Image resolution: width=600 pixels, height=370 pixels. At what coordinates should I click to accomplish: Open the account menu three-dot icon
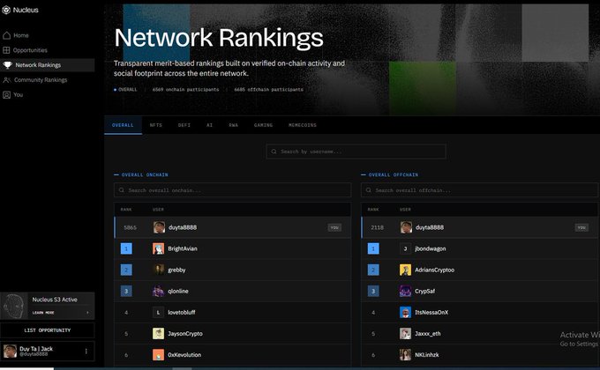coord(86,351)
